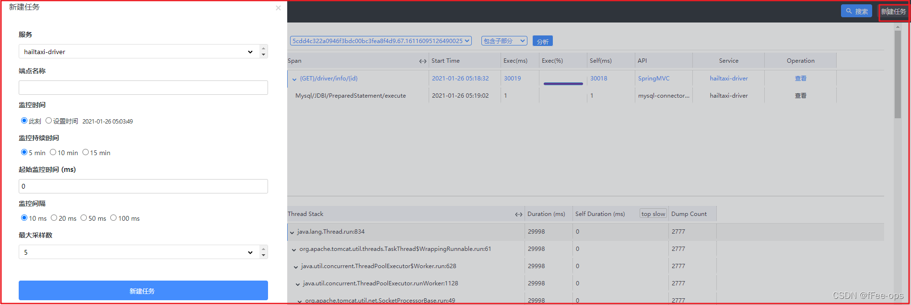Click the 分析 analyze button
Viewport: 911px width, 305px height.
(543, 42)
